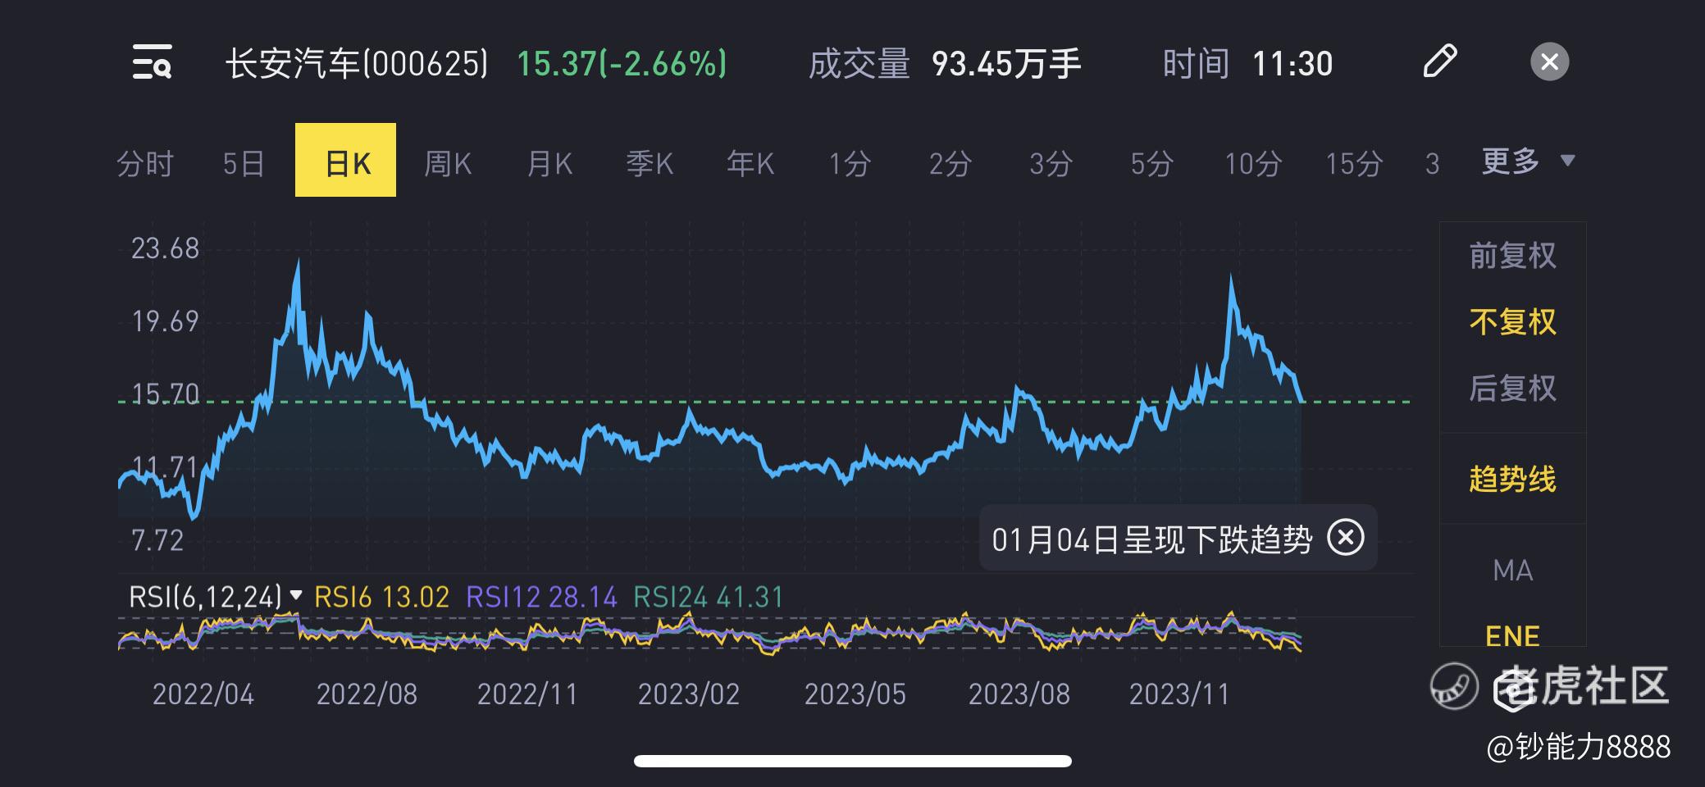The image size is (1705, 787).
Task: Enable the MA indicator
Action: pyautogui.click(x=1512, y=571)
